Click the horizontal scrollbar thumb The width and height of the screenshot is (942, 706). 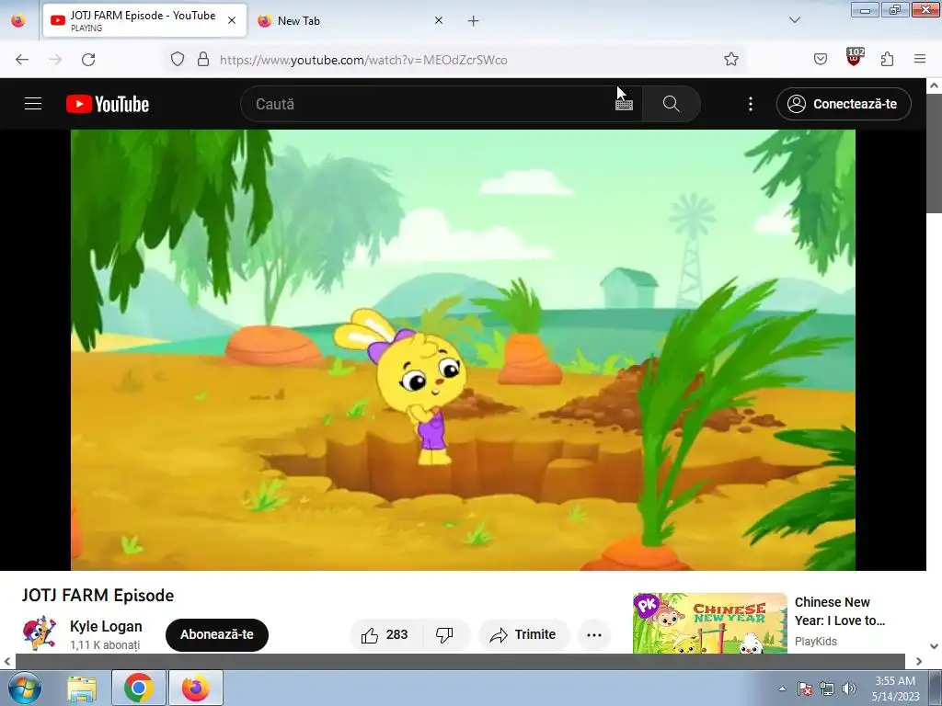[x=460, y=661]
